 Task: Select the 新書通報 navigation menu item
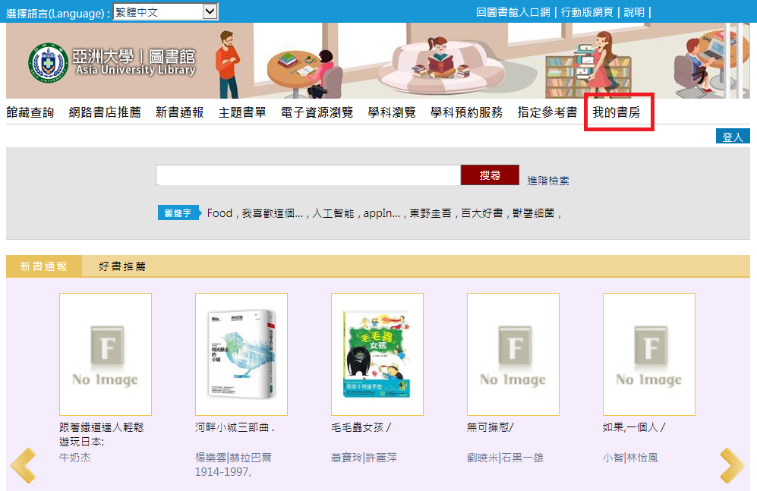click(180, 112)
